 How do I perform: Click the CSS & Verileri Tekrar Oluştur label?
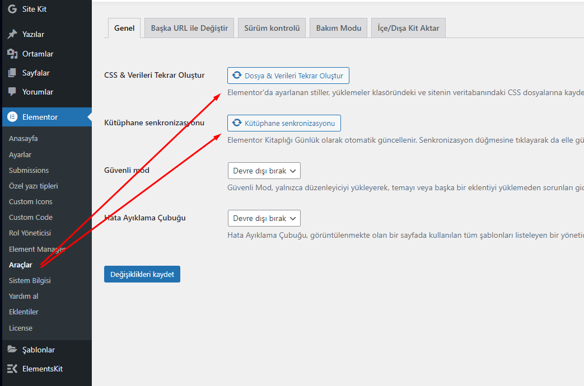coord(155,75)
